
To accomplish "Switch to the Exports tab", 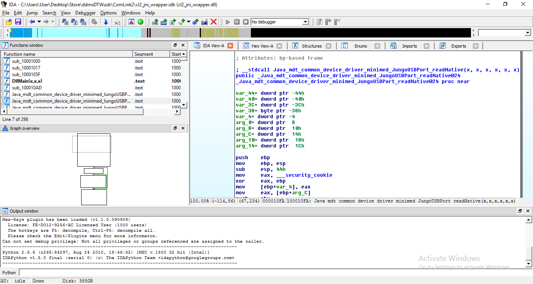I will (459, 46).
